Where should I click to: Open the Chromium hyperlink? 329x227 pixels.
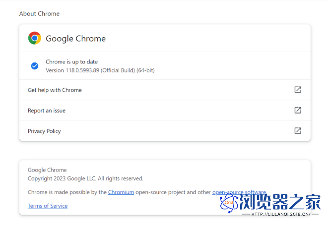[x=121, y=192]
